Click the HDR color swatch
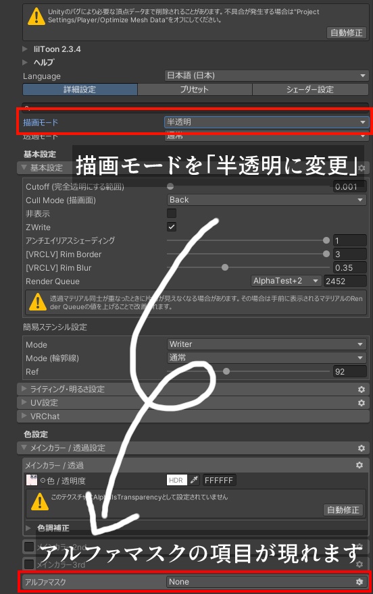The height and width of the screenshot is (594, 373). (176, 480)
